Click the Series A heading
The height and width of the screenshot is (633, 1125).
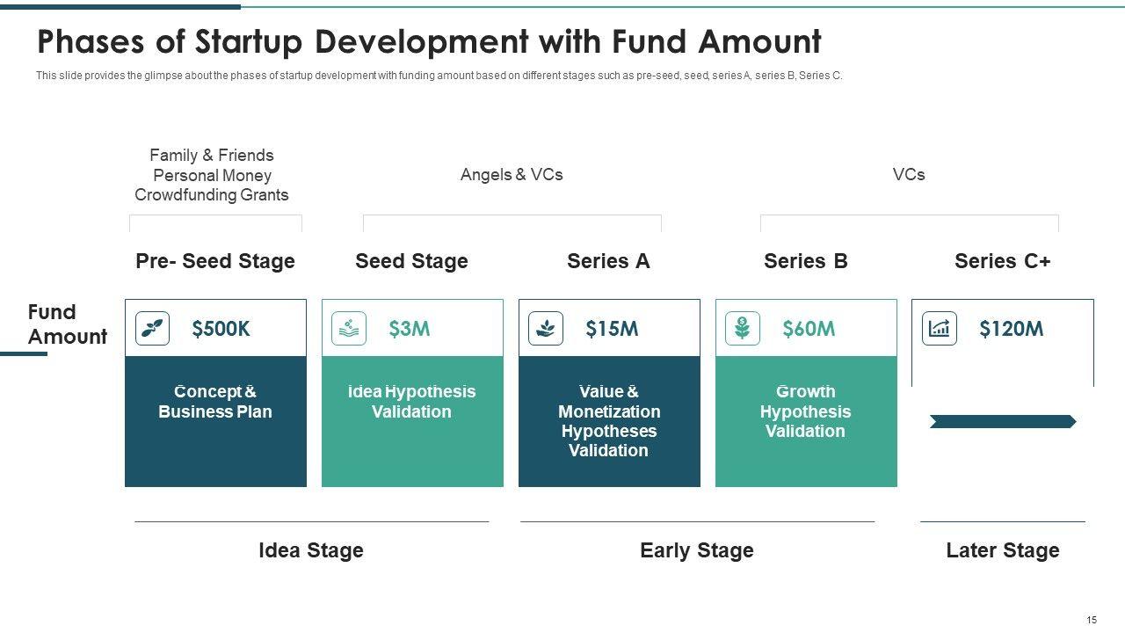(x=608, y=261)
